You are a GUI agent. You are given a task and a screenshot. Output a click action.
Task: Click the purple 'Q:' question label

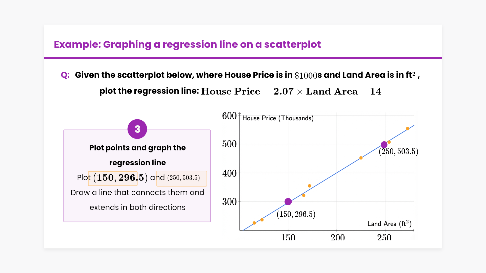(65, 75)
